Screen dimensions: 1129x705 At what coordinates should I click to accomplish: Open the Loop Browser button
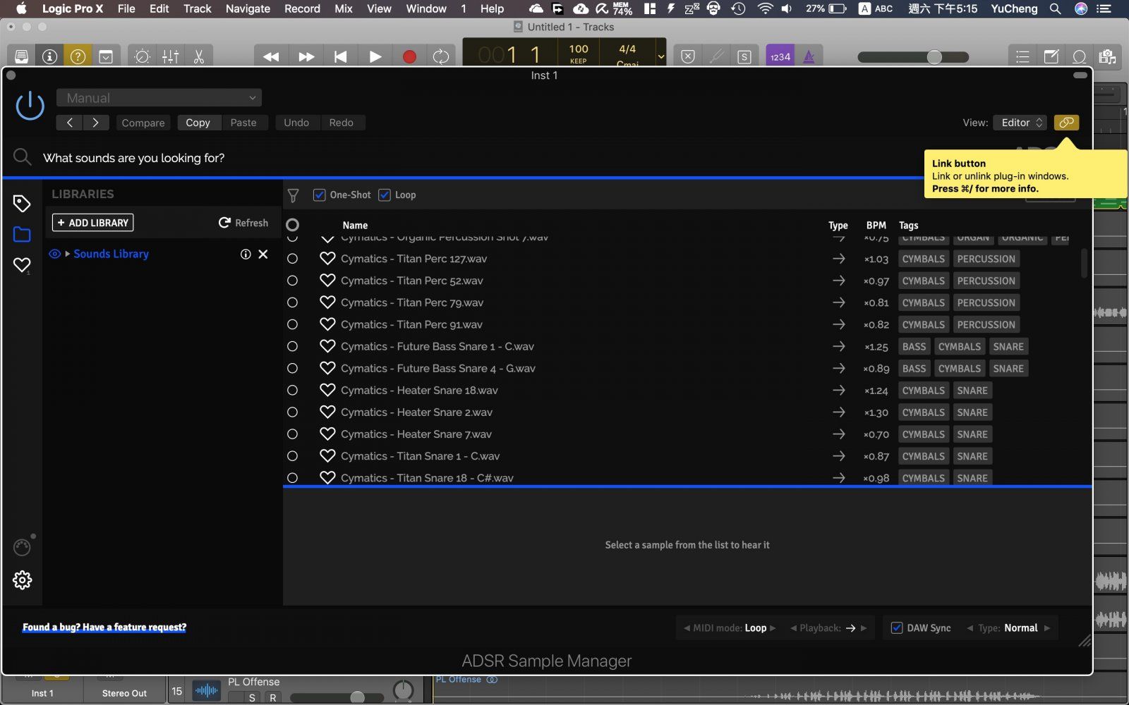(1079, 56)
